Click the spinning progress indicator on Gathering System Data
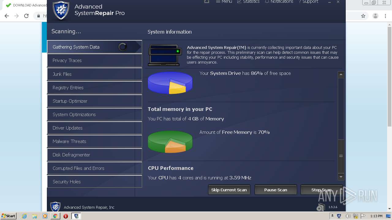The width and height of the screenshot is (392, 220). tap(123, 47)
